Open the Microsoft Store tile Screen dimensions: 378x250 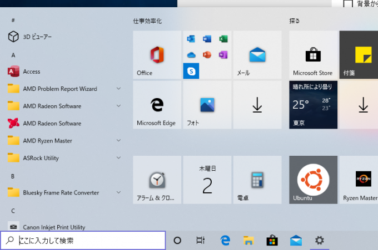point(313,54)
